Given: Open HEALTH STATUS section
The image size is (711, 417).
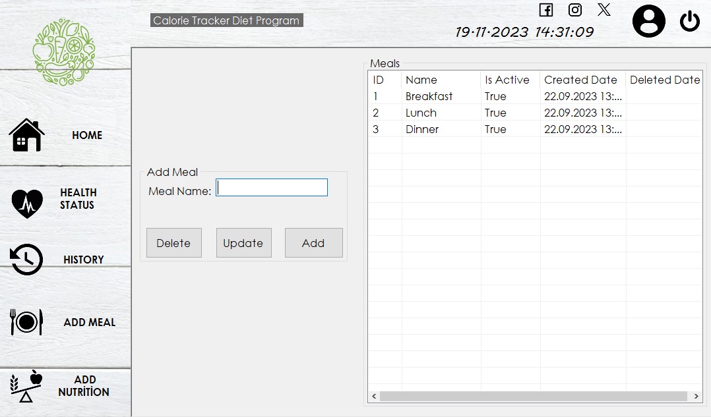Looking at the screenshot, I should tap(78, 199).
